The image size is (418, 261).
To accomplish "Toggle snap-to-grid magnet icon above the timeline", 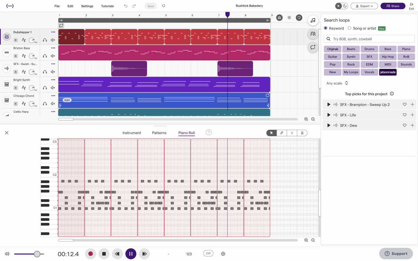I will click(x=279, y=17).
